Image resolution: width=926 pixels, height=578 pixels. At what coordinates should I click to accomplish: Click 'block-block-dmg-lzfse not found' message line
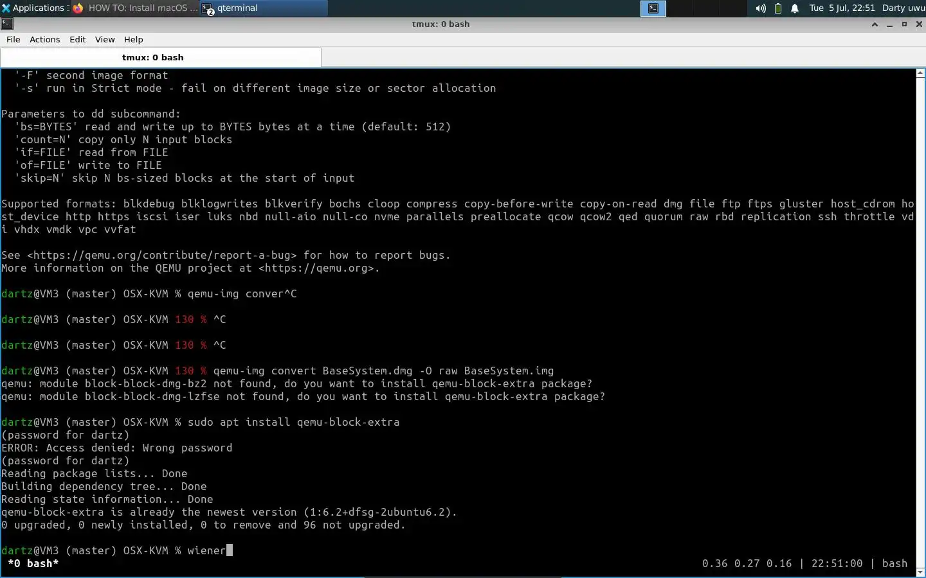coord(304,396)
